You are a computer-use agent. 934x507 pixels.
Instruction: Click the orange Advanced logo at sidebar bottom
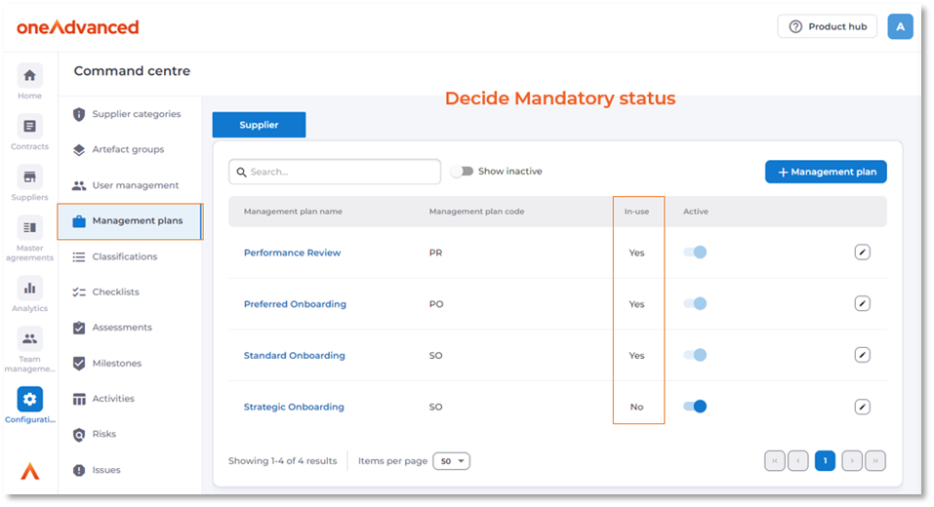[30, 471]
